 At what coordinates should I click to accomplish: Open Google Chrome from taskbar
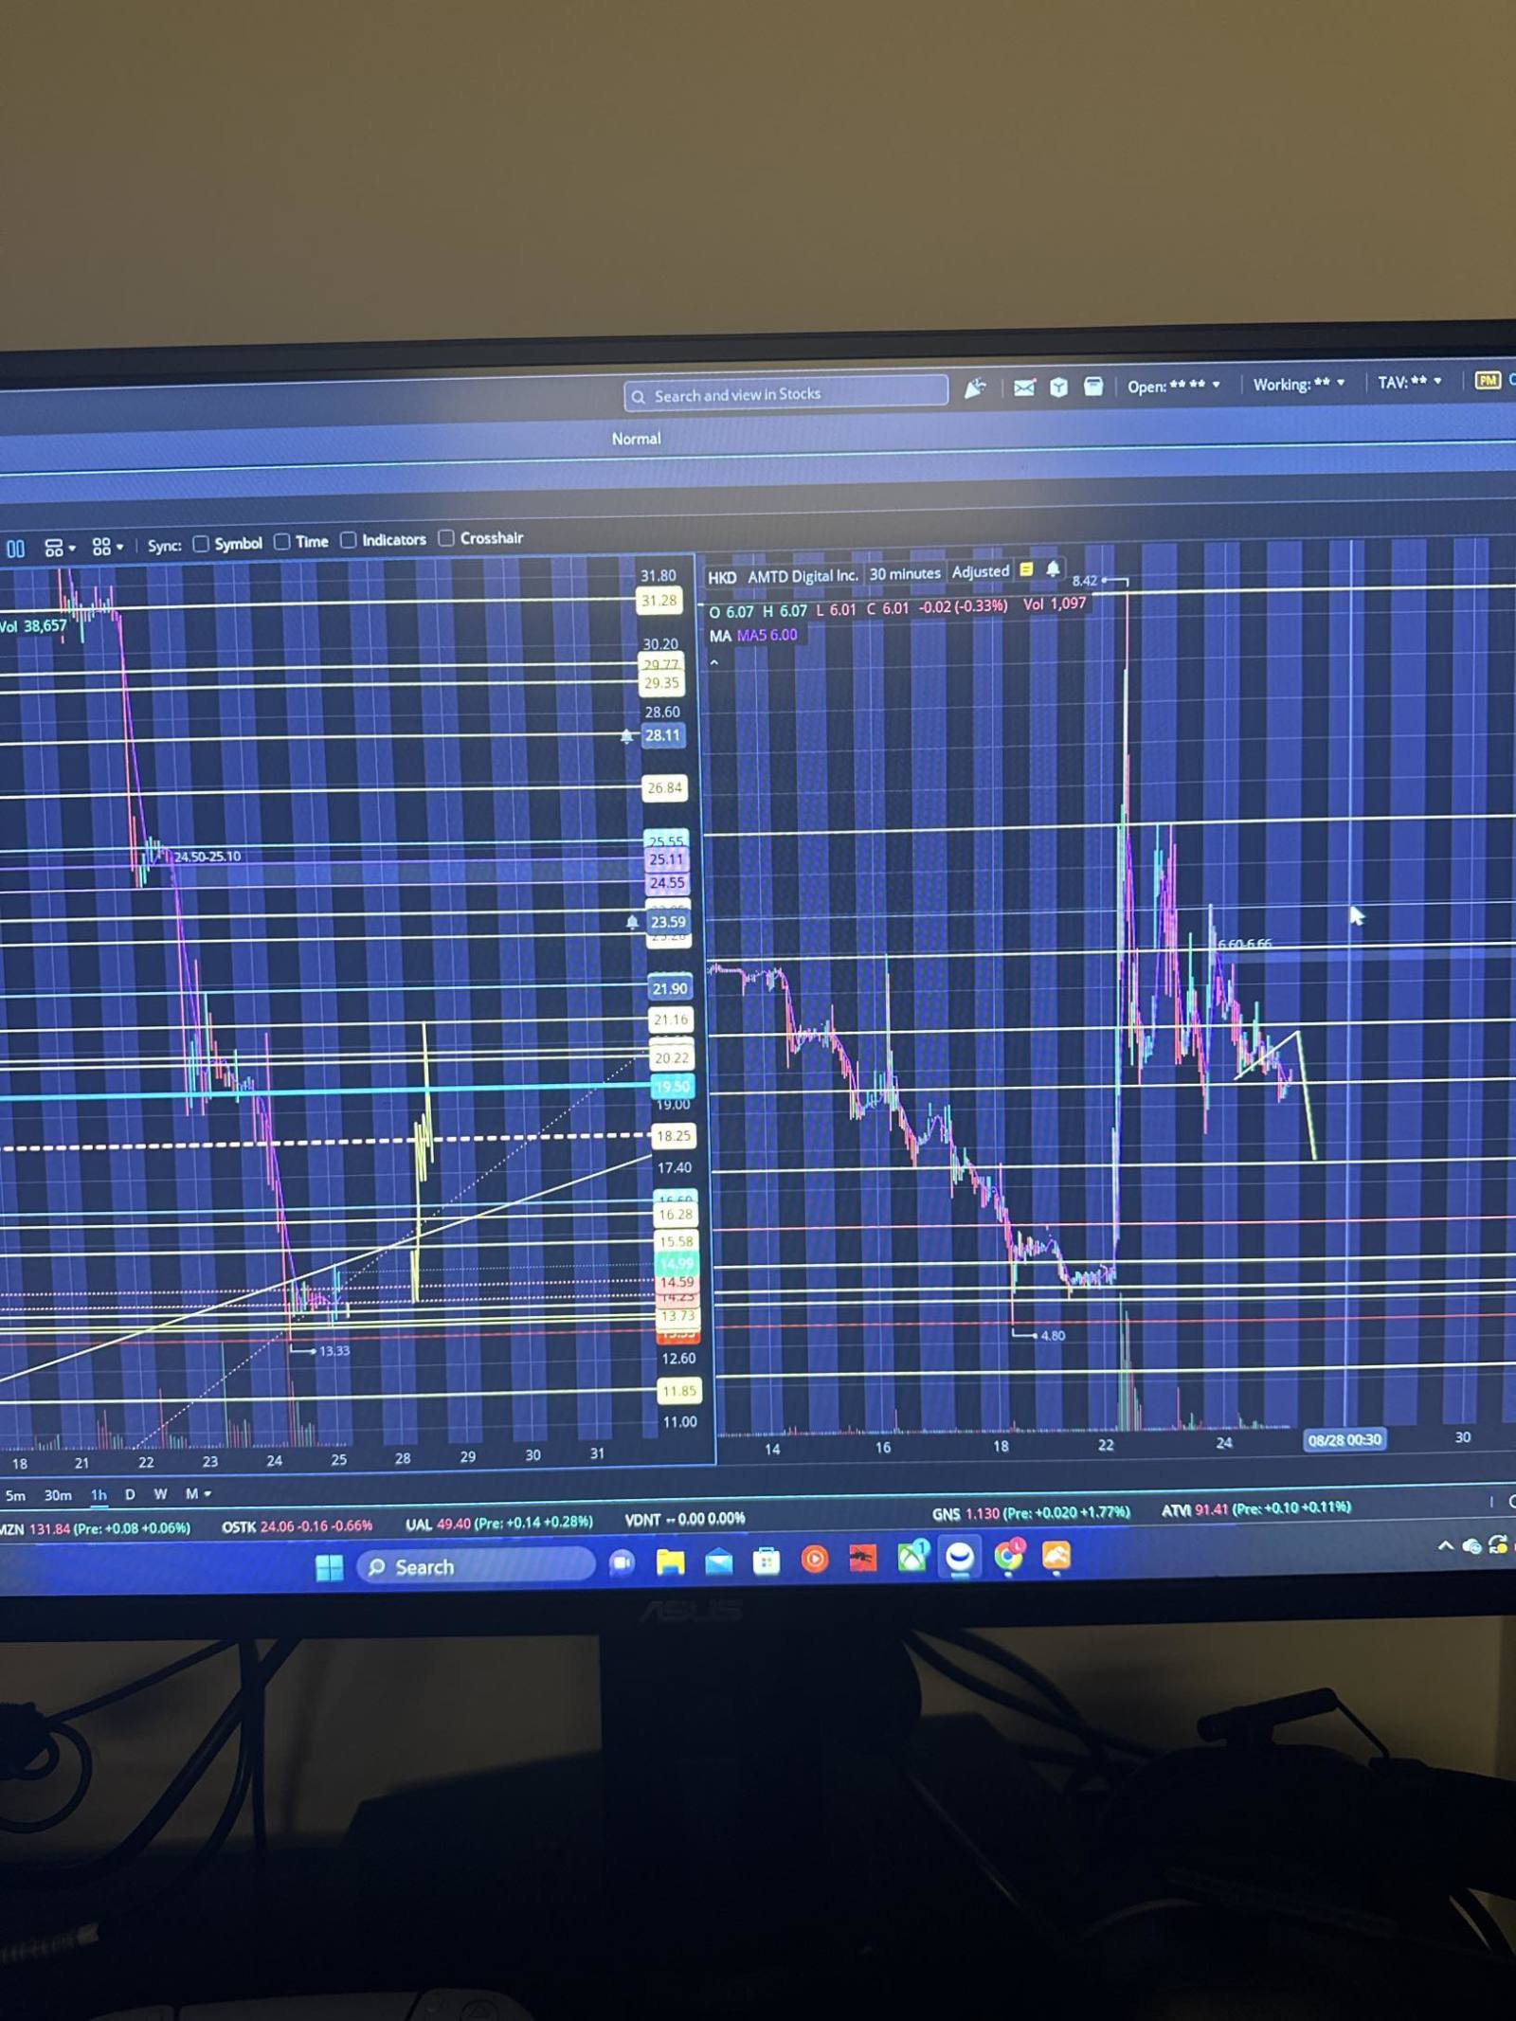pos(1009,1556)
